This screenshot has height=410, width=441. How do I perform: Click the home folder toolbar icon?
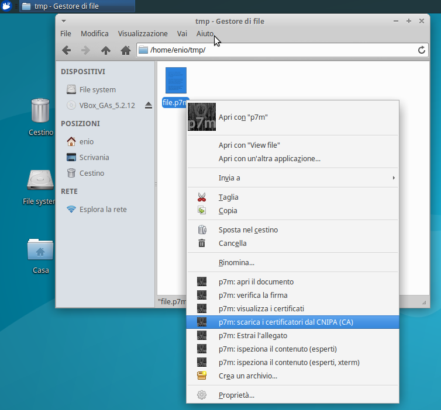coord(125,50)
